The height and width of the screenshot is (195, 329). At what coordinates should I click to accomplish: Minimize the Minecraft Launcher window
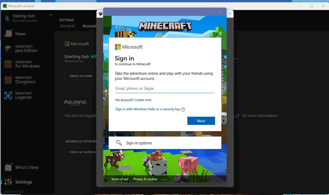click(299, 6)
